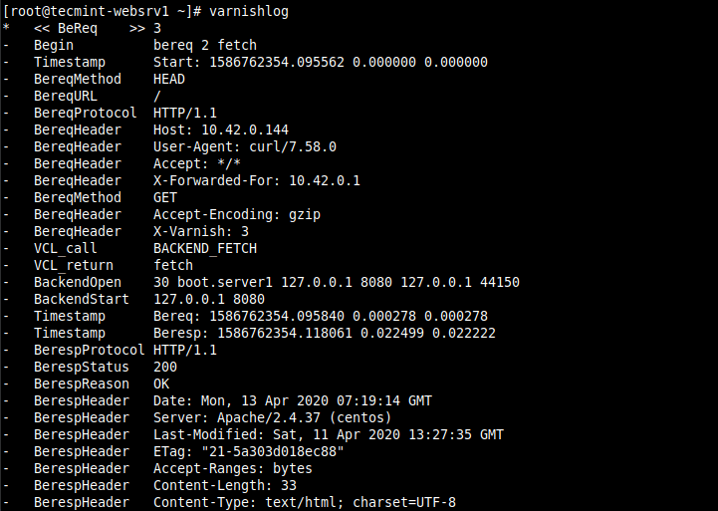Click the Accept-Encoding: gzip header
This screenshot has width=718, height=511.
[237, 214]
